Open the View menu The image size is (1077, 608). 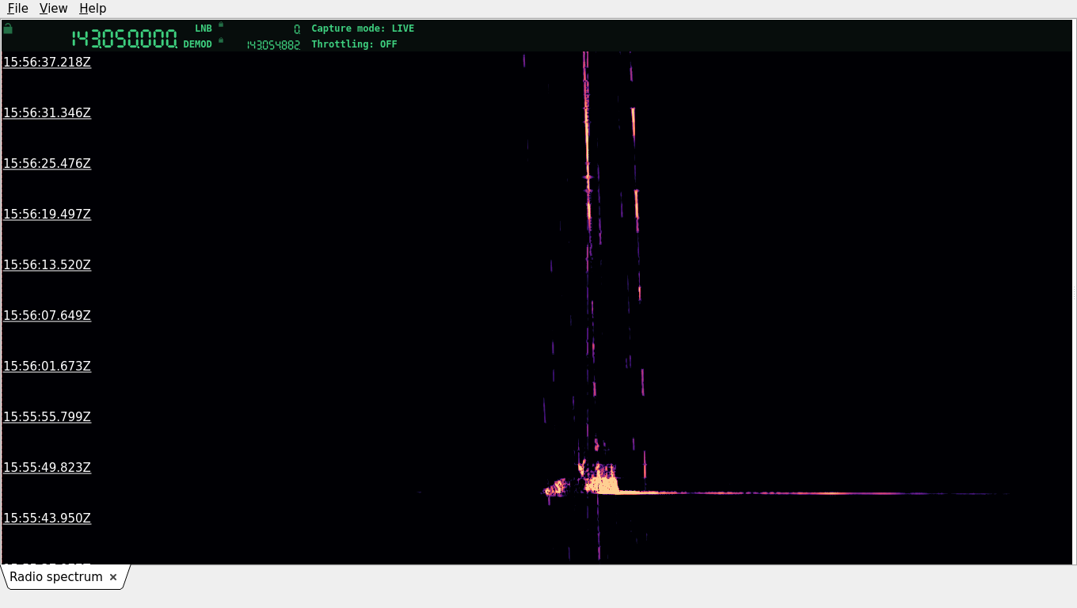point(53,8)
